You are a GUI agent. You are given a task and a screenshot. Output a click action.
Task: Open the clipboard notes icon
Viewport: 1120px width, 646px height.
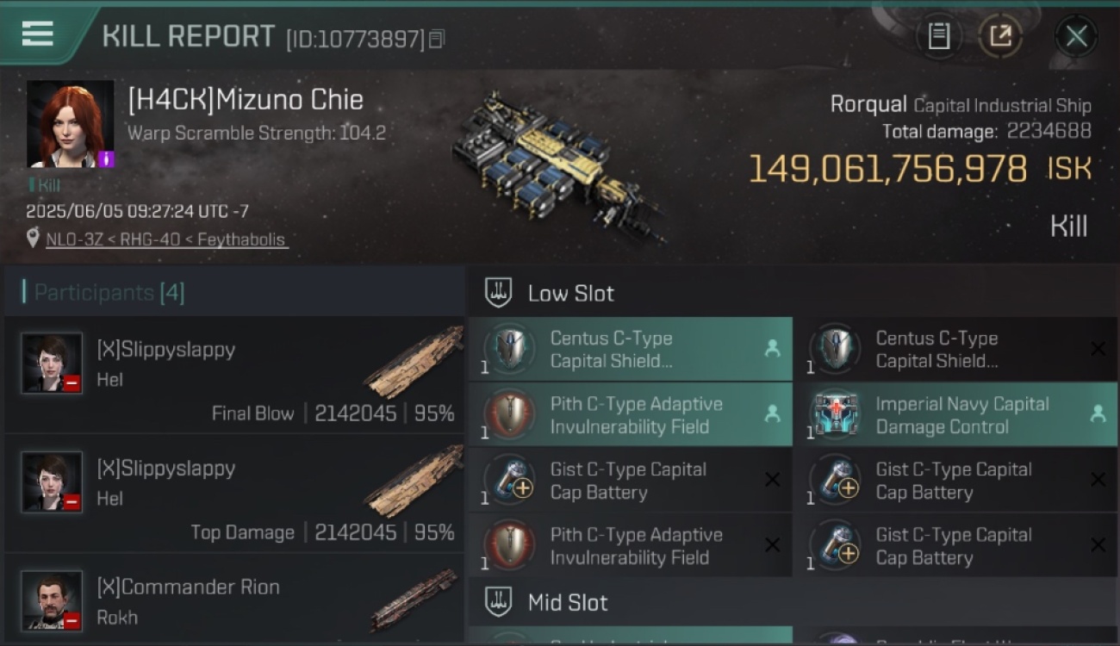coord(938,36)
